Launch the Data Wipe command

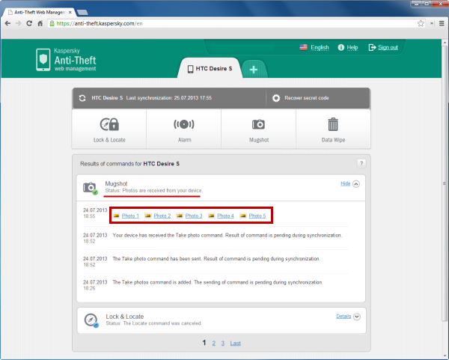(x=333, y=129)
